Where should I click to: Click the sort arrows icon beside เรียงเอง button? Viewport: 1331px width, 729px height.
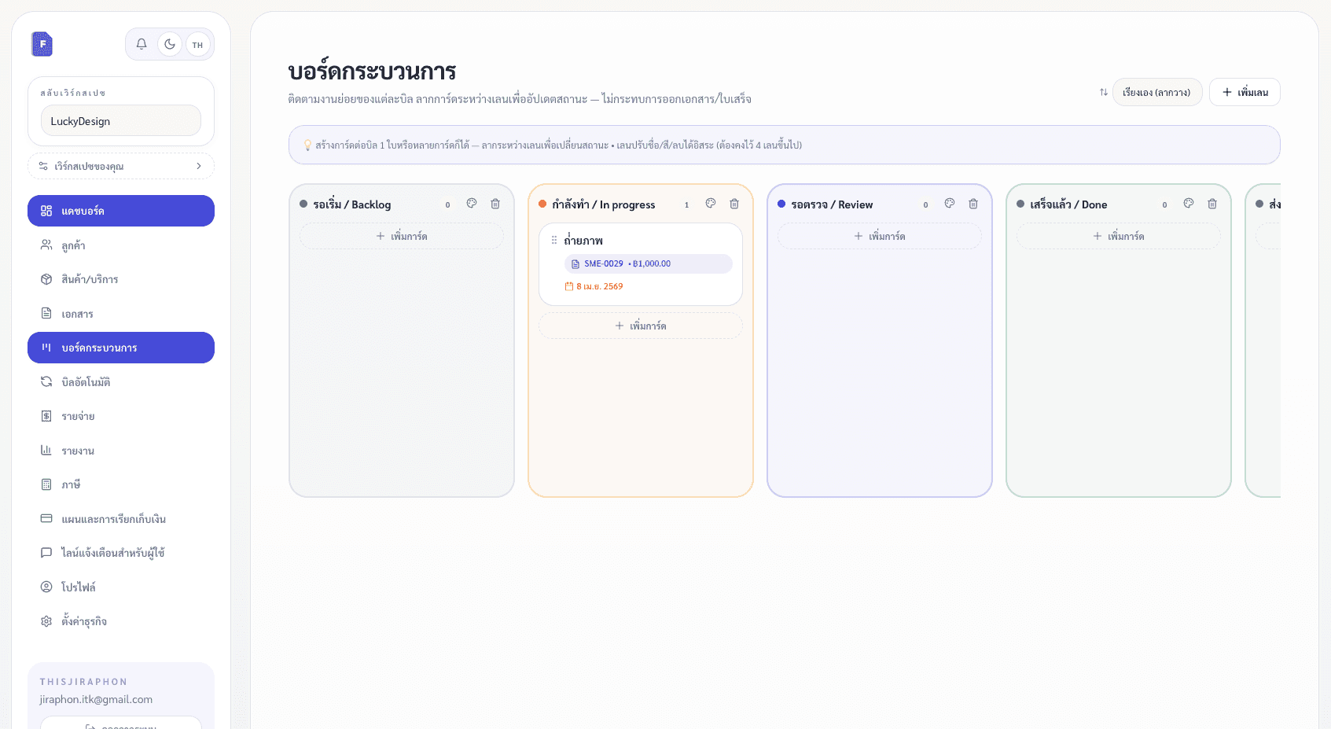[1102, 92]
